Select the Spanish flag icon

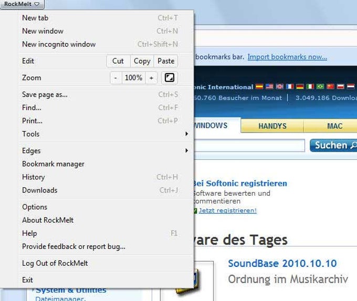(259, 86)
